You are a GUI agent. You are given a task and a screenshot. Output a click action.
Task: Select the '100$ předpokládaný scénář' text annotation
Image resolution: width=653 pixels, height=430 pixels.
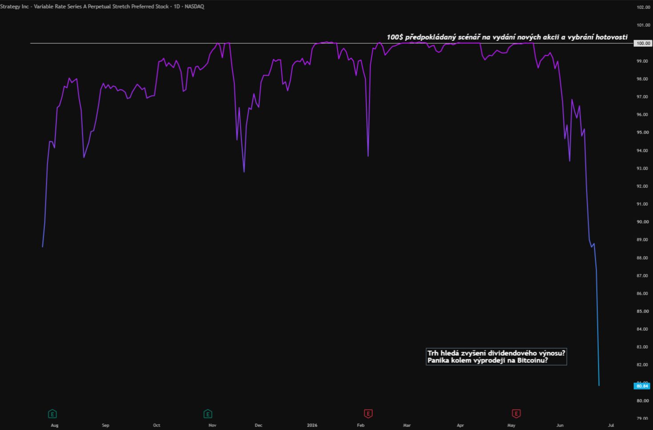click(x=507, y=37)
